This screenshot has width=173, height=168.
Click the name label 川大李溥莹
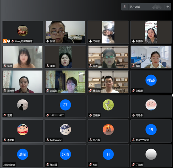(10, 164)
